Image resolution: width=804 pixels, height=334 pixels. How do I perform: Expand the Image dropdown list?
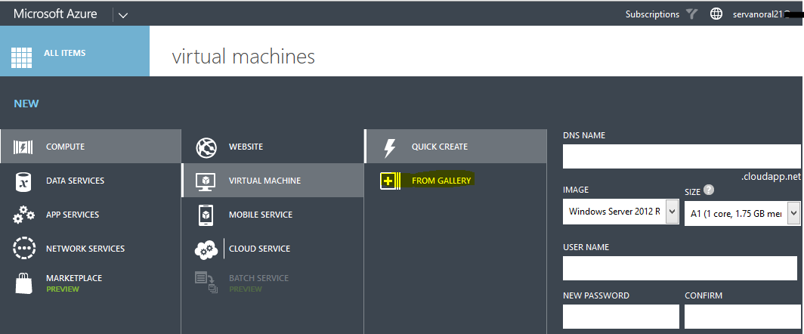[672, 212]
